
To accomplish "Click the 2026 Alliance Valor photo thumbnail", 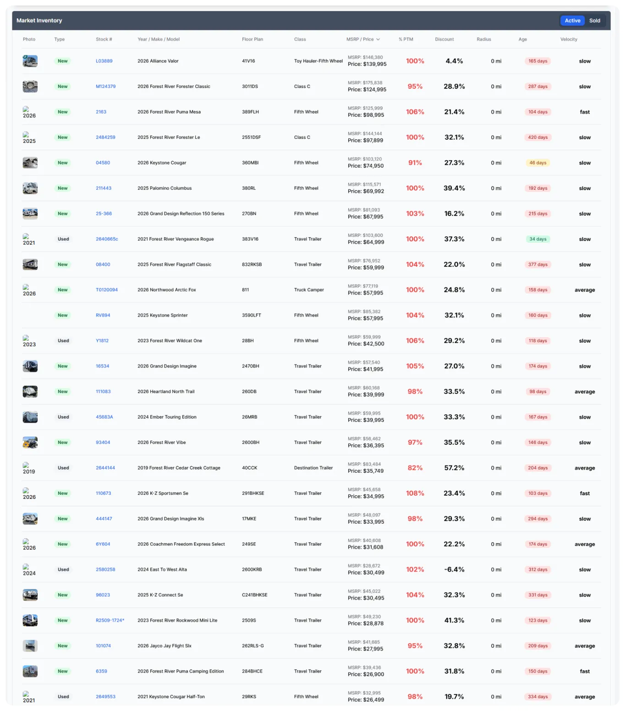I will coord(30,61).
